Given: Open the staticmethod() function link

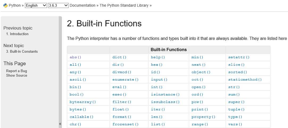Looking at the screenshot, I should 245,80.
